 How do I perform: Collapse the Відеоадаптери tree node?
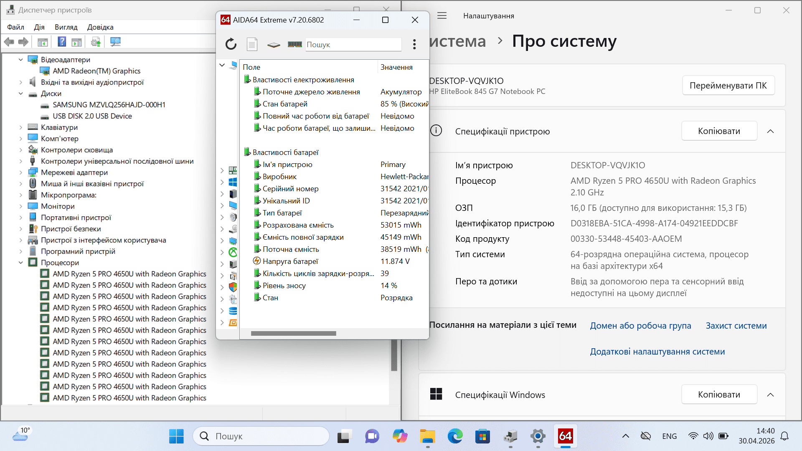pyautogui.click(x=20, y=60)
